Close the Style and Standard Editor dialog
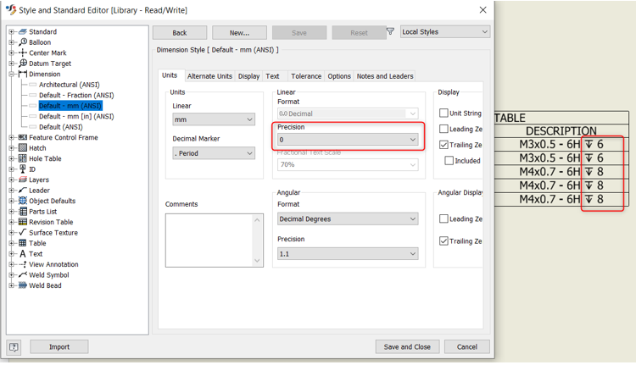The image size is (636, 365). coord(483,9)
